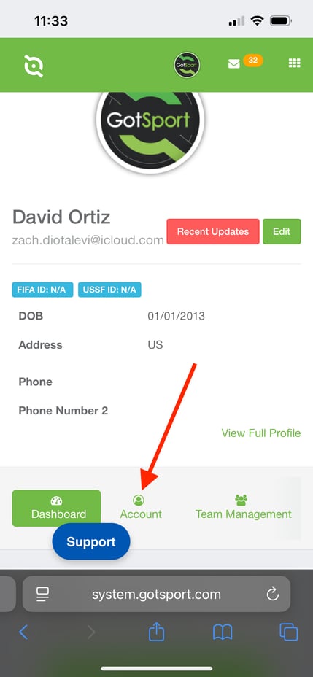Open Safari bookmarks book icon
Image resolution: width=313 pixels, height=677 pixels.
[223, 632]
